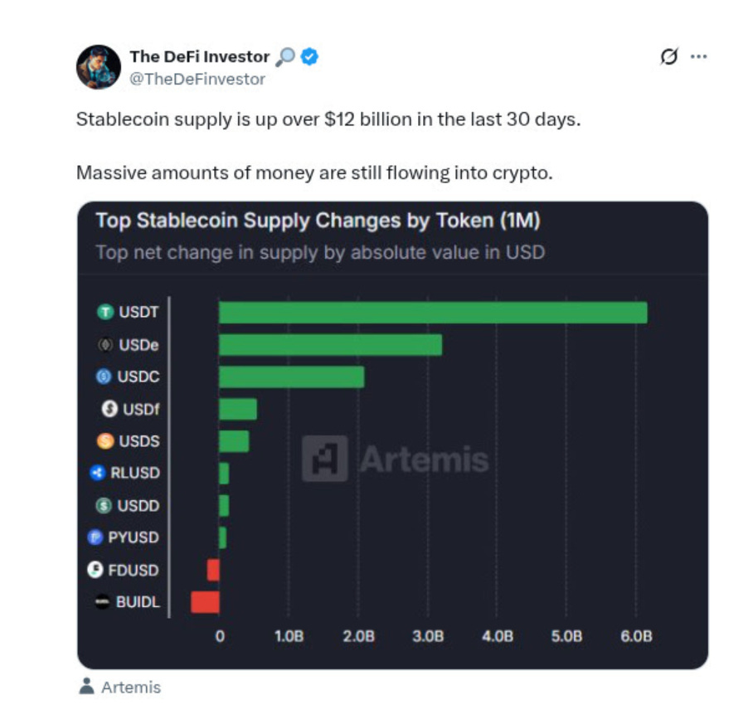The height and width of the screenshot is (705, 748).
Task: Click the chart title text
Action: point(318,221)
